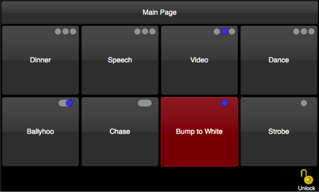
Task: Tap the red Bump to White tile
Action: (199, 132)
